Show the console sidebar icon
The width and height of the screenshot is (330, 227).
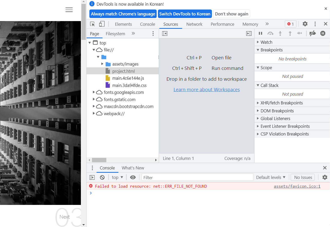[x=92, y=177]
